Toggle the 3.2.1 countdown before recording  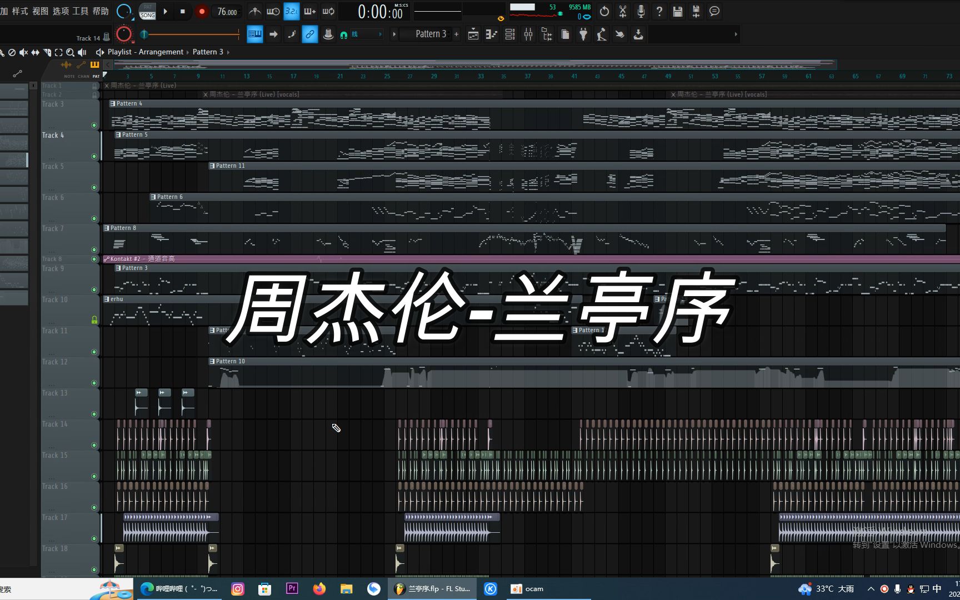pyautogui.click(x=291, y=11)
